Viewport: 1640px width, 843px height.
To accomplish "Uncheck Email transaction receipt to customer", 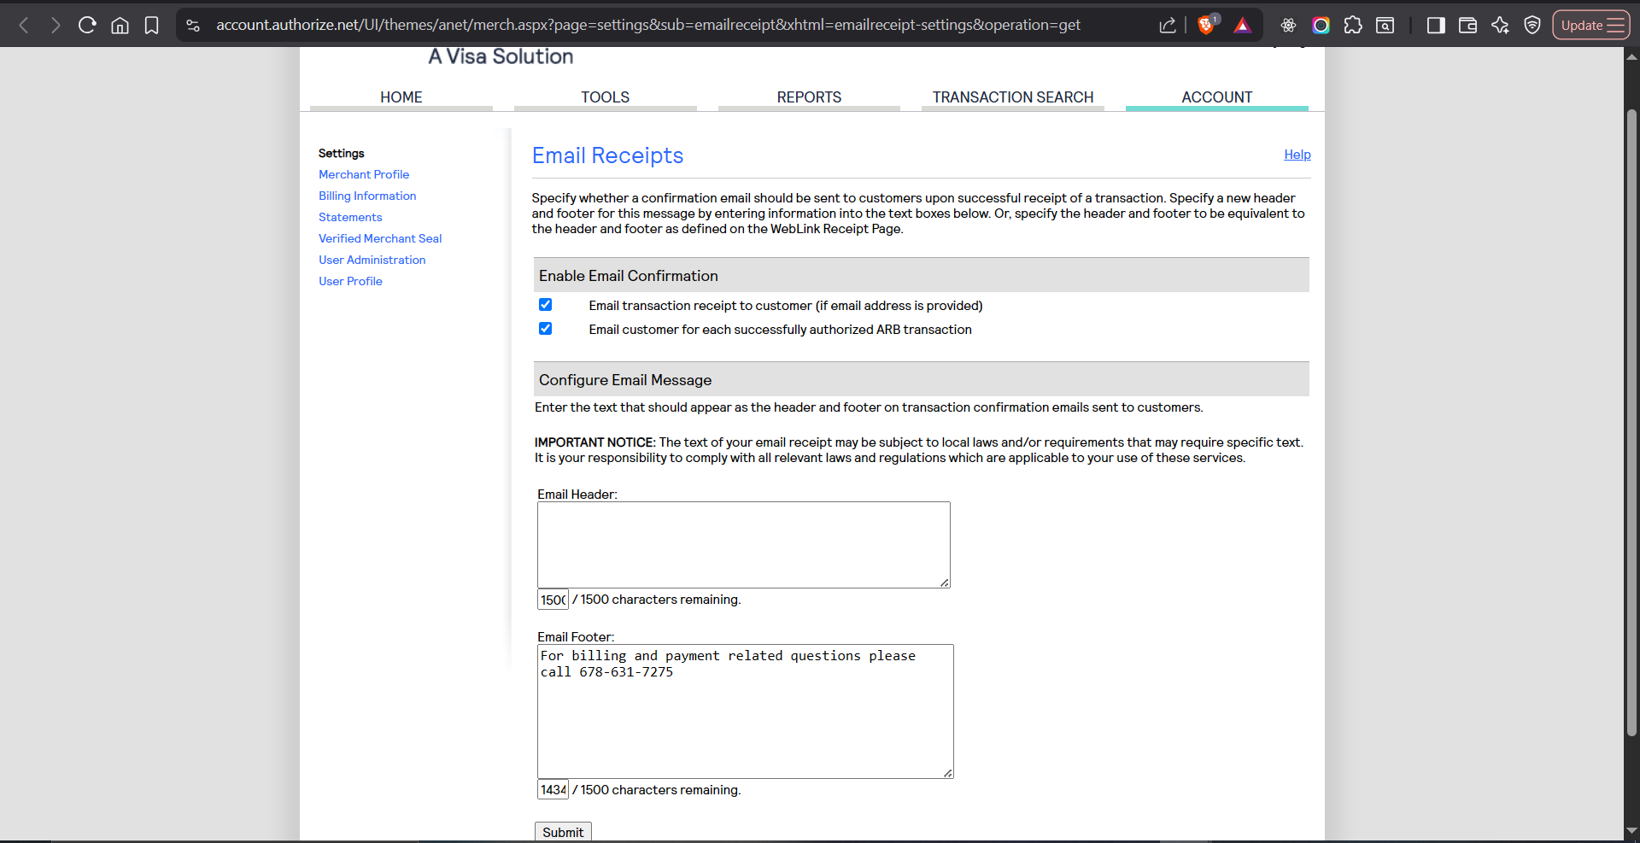I will (546, 305).
